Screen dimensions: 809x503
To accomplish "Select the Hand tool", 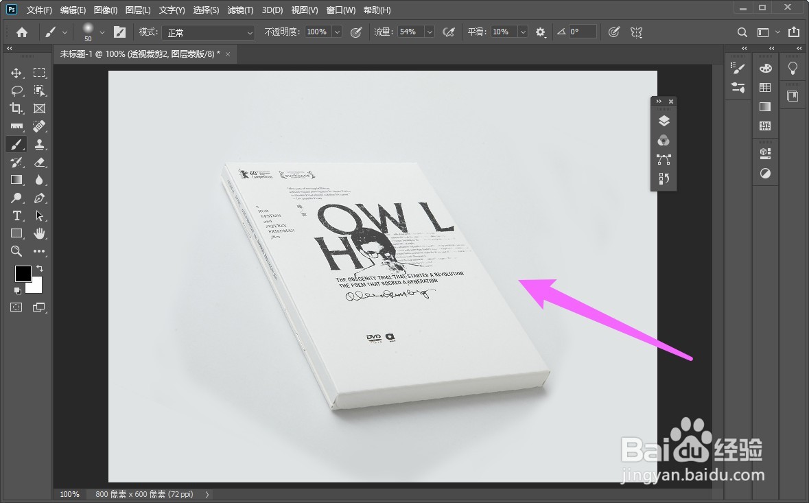I will pyautogui.click(x=39, y=233).
